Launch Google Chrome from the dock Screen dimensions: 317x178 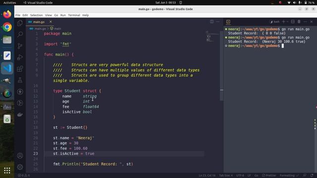(7, 27)
